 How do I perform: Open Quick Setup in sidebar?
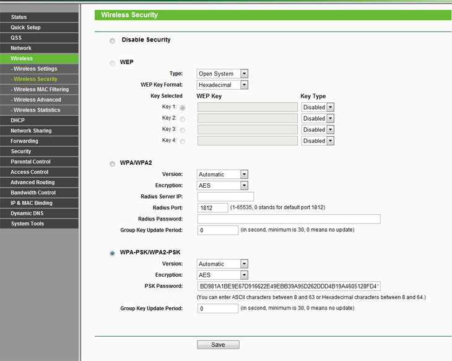pyautogui.click(x=39, y=27)
